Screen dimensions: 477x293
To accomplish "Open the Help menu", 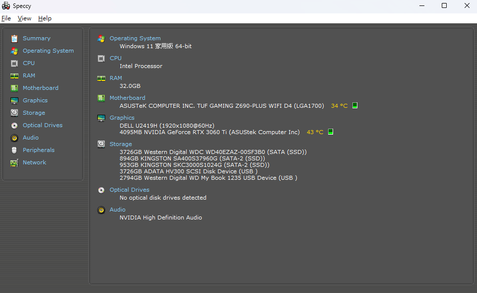I will point(45,18).
